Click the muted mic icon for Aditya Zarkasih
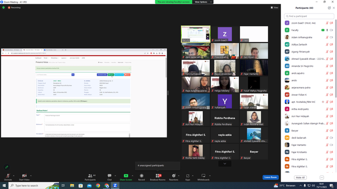Viewport: 337px width, 189px height. [x=327, y=45]
